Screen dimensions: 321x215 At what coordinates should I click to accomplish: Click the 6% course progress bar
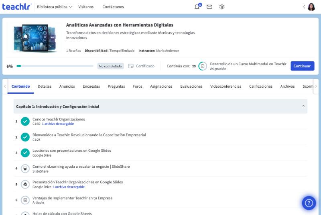coord(55,66)
